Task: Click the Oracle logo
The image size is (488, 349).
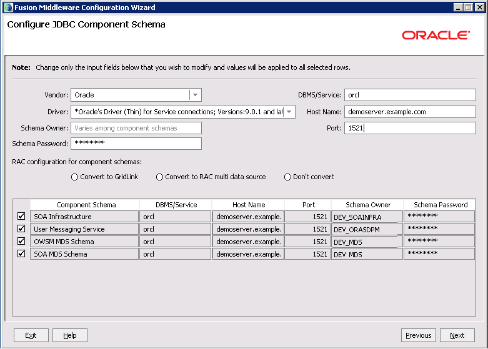Action: (436, 35)
